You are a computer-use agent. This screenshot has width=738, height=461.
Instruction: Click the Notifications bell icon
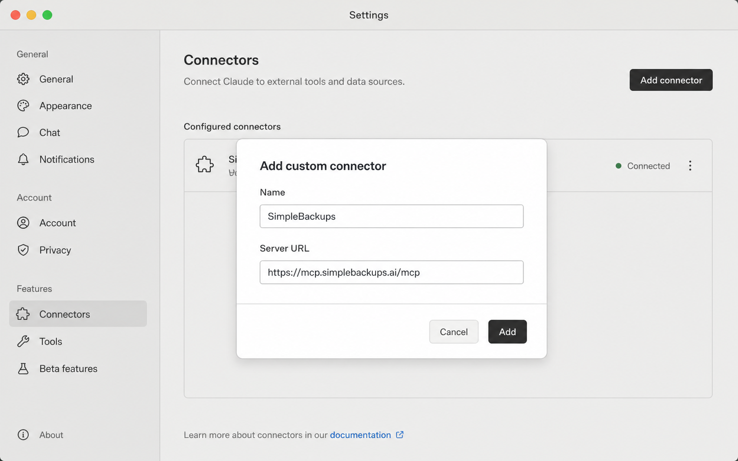pos(23,159)
